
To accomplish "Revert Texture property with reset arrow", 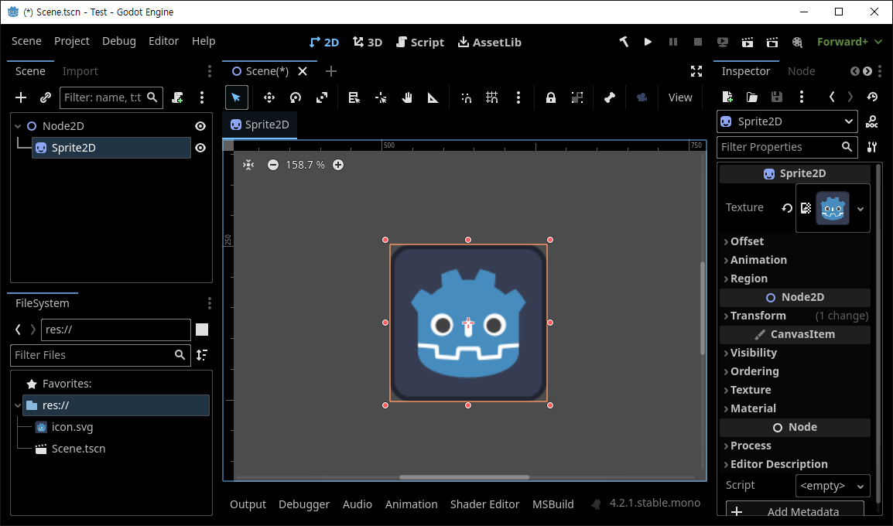I will coord(787,208).
